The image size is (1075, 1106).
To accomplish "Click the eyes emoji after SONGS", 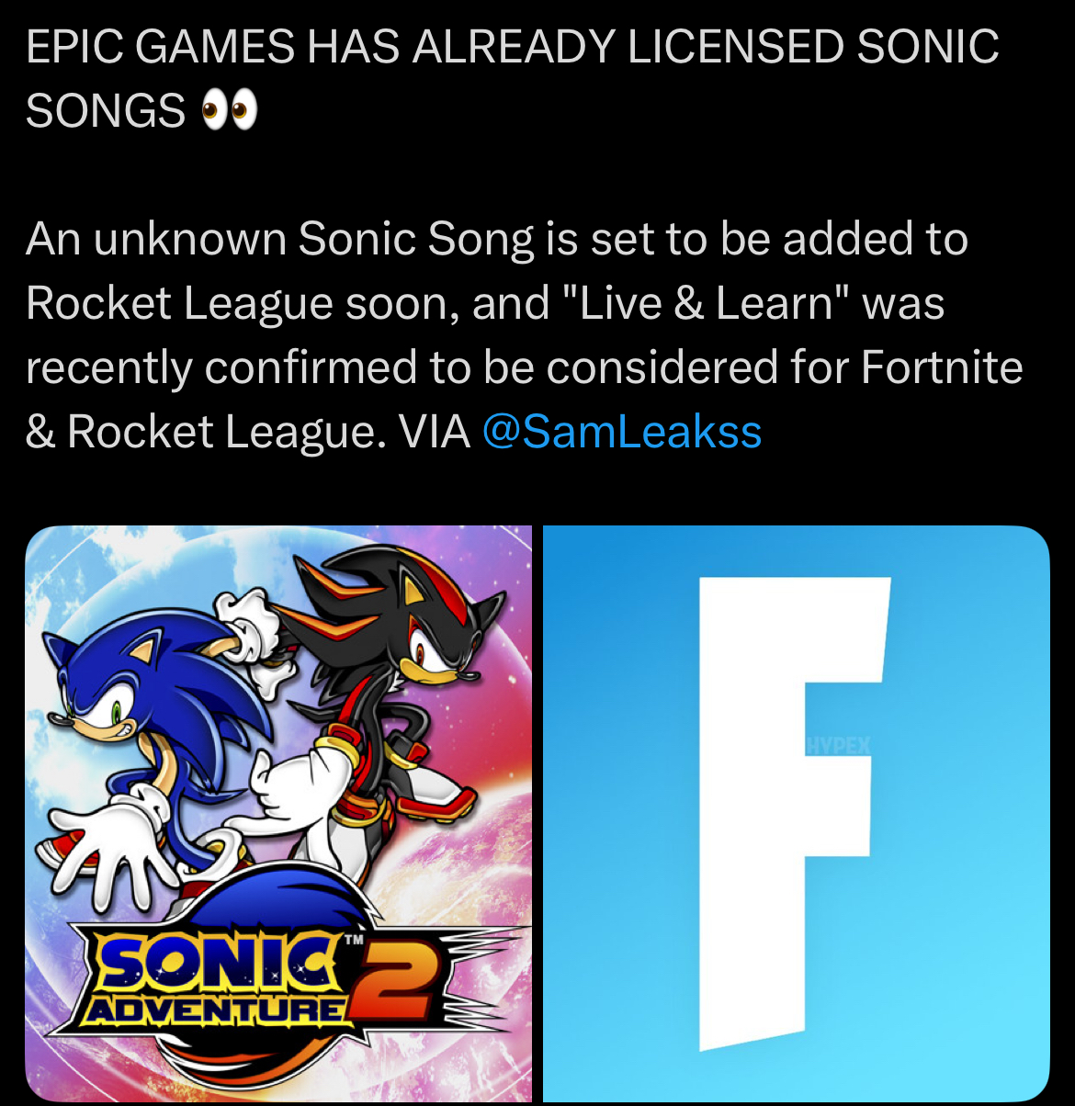I will 230,112.
